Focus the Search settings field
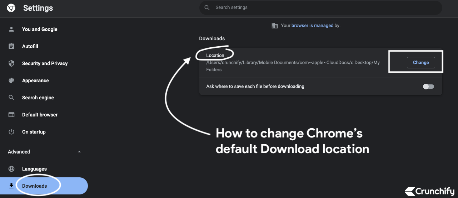This screenshot has width=458, height=198. pos(321,7)
